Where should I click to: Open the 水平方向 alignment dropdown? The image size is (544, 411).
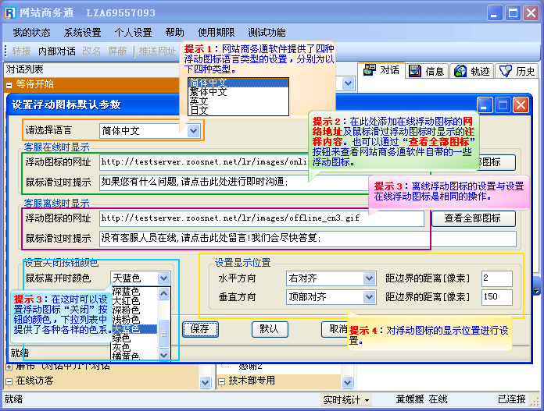pyautogui.click(x=369, y=278)
